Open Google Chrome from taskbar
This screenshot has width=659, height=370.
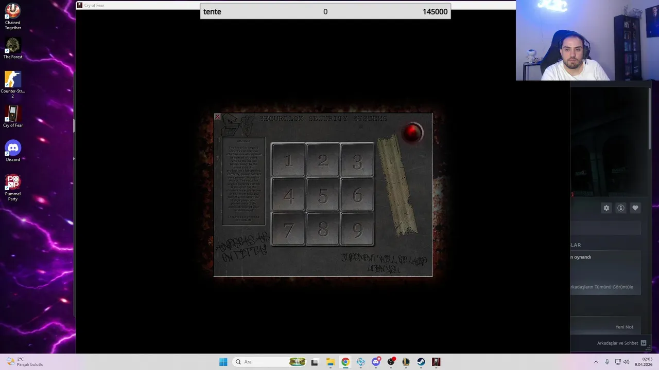tap(345, 362)
